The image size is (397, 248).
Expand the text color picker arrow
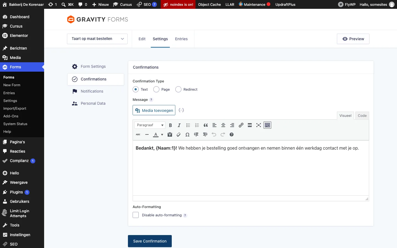click(x=162, y=134)
